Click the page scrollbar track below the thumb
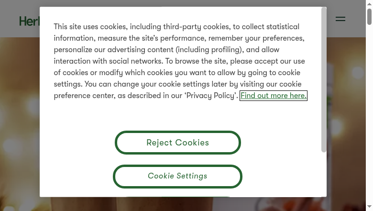 click(369, 120)
